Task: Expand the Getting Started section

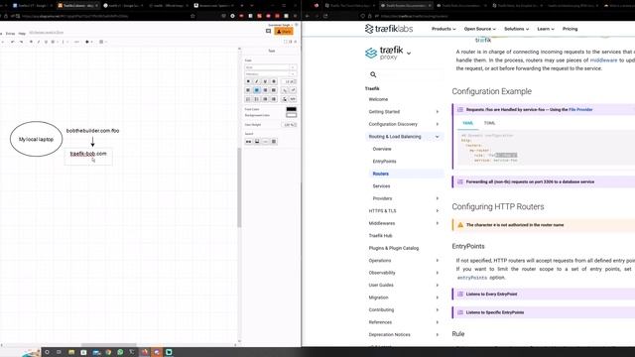Action: tap(438, 112)
